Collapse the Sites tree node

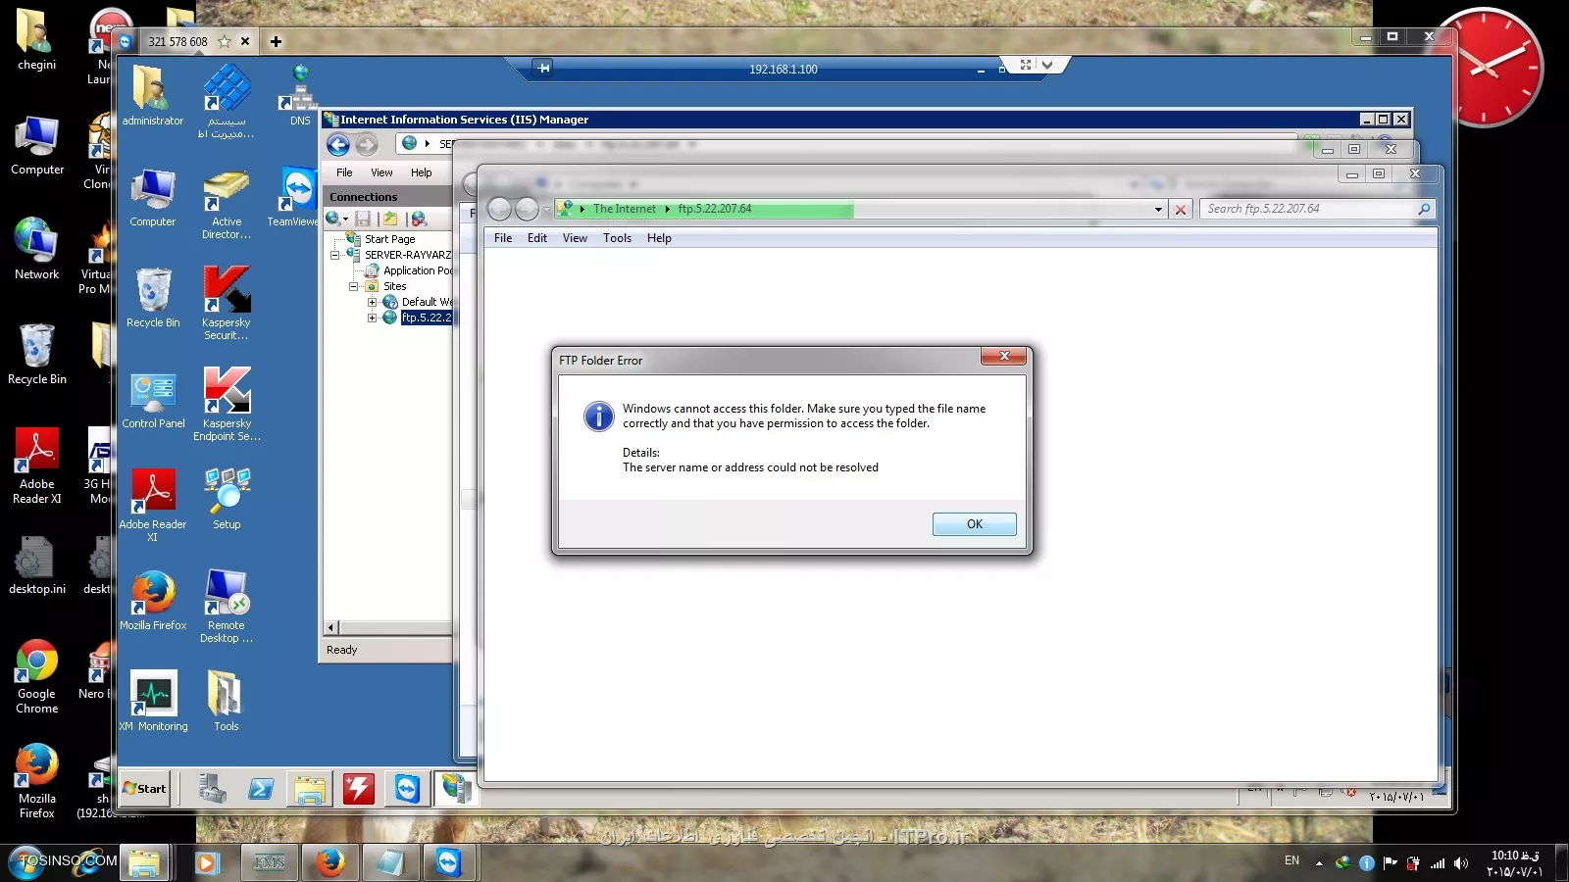coord(353,286)
